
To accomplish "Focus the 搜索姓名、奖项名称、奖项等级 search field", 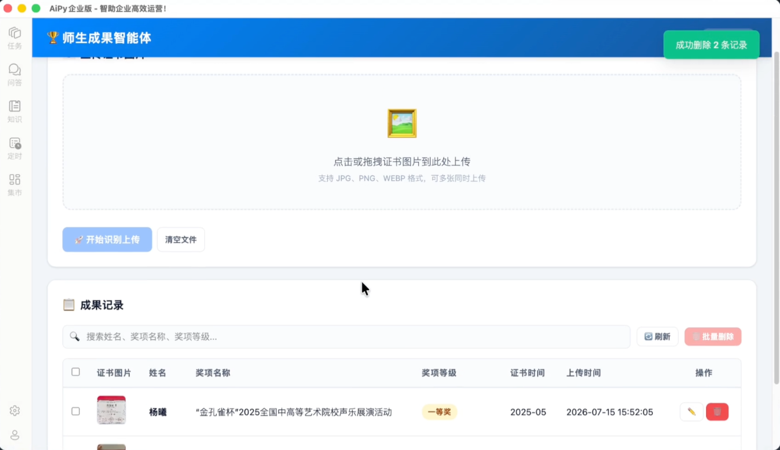I will tap(346, 337).
